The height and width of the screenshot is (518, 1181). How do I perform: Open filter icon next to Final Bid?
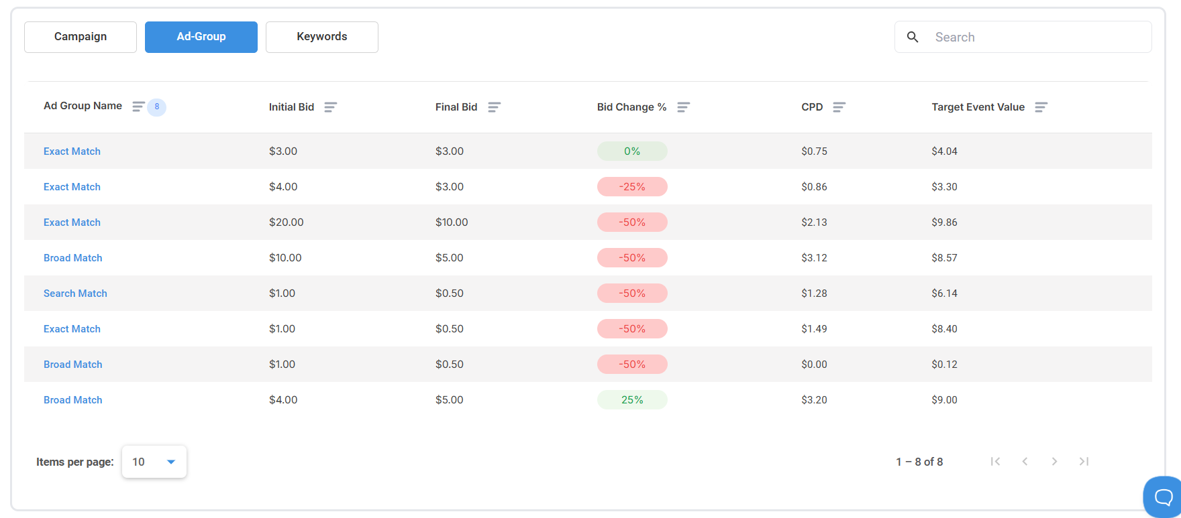click(x=494, y=107)
